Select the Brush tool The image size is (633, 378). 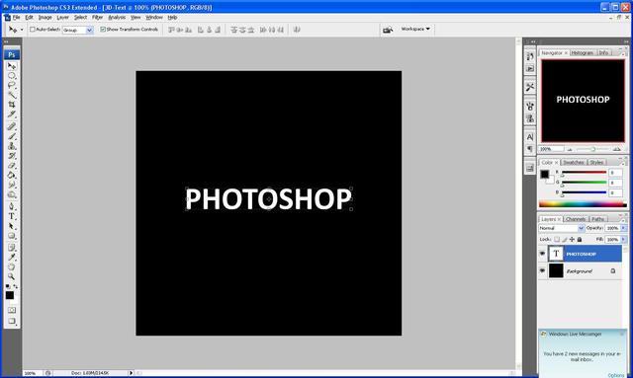[x=12, y=136]
